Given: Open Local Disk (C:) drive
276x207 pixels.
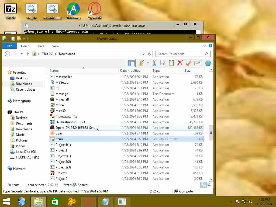Looking at the screenshot, I should (x=26, y=152).
